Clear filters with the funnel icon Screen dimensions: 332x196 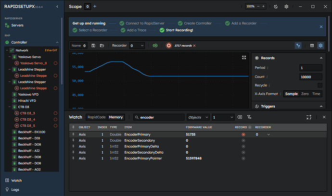coord(249,117)
